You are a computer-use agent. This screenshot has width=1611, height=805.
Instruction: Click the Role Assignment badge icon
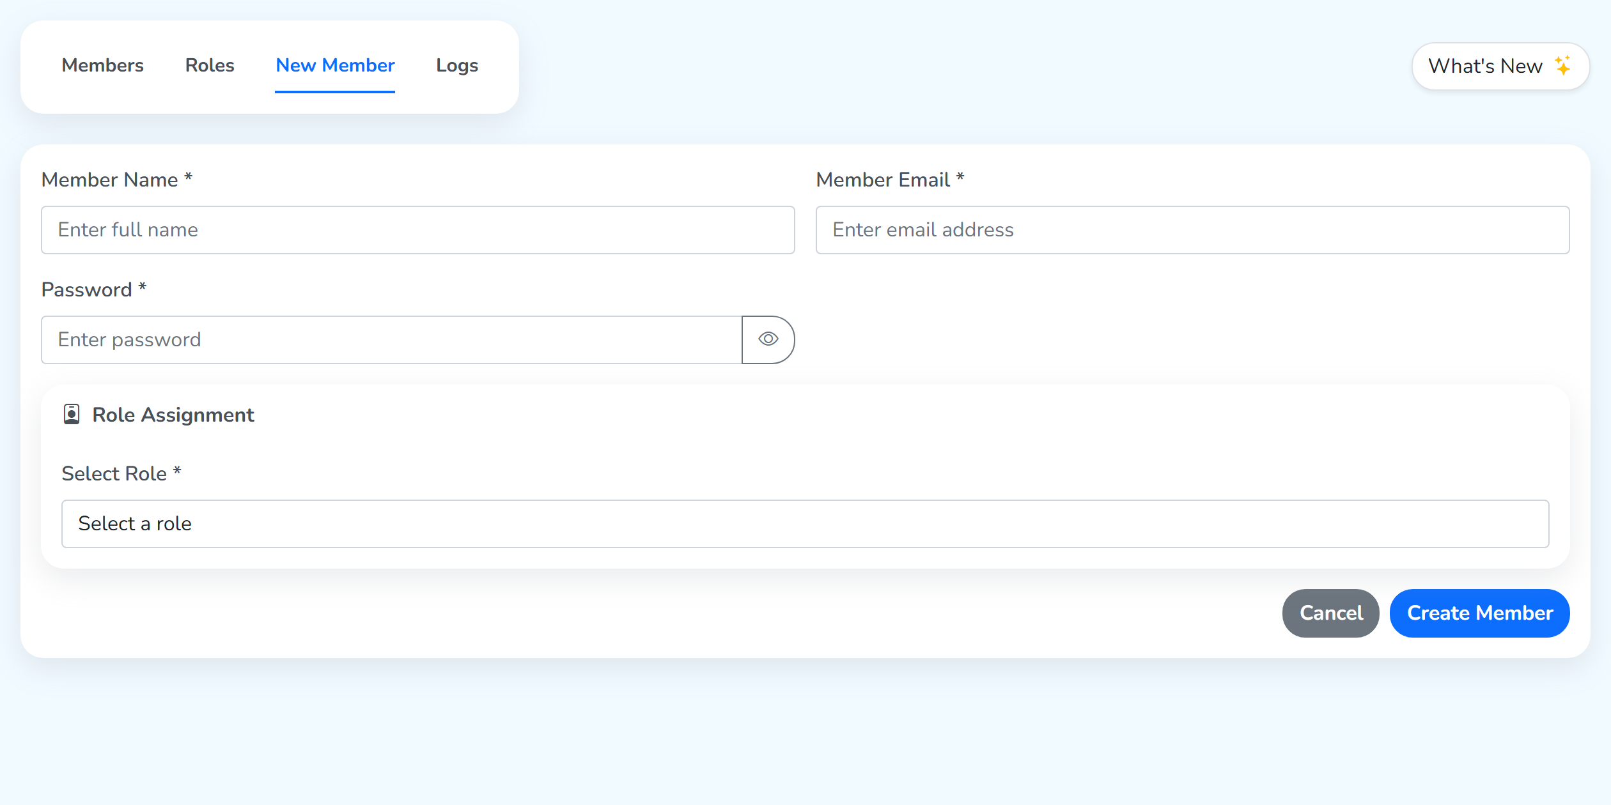(72, 415)
